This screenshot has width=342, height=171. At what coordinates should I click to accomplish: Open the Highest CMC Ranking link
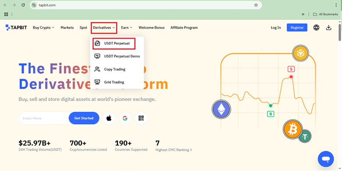[174, 150]
